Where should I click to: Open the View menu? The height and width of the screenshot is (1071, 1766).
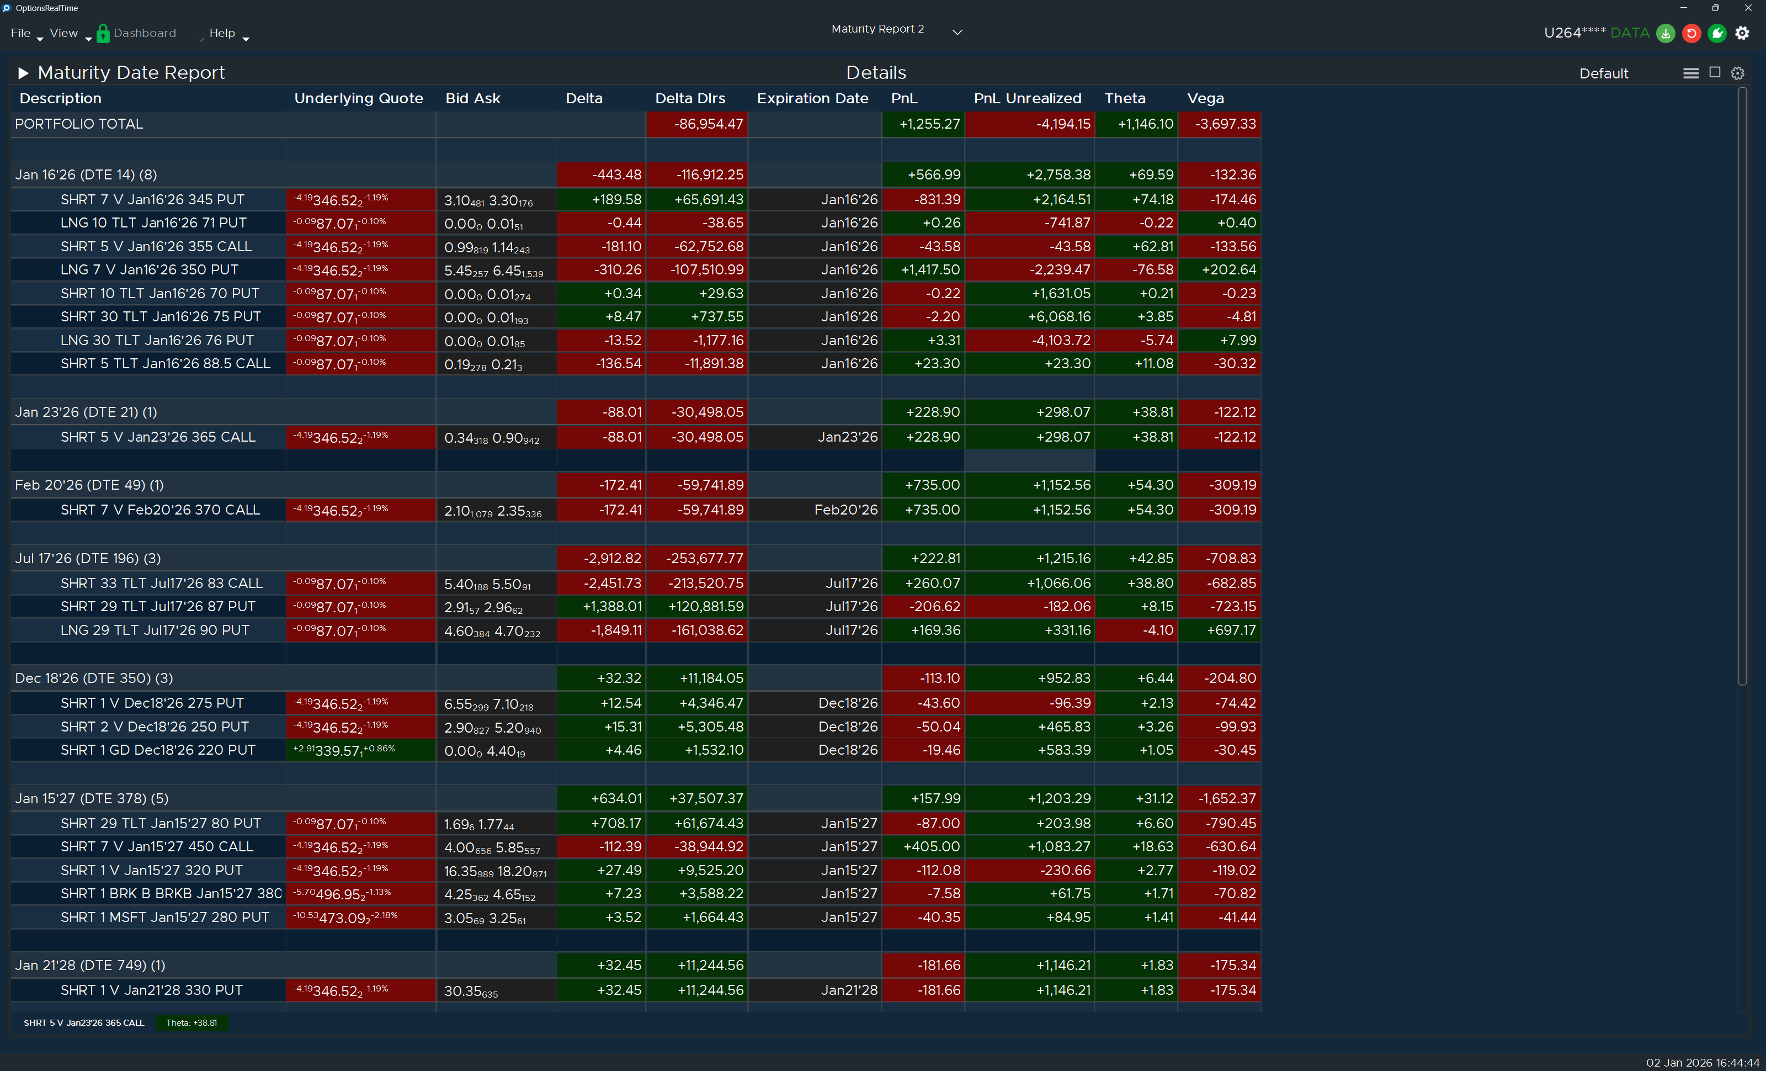64,33
